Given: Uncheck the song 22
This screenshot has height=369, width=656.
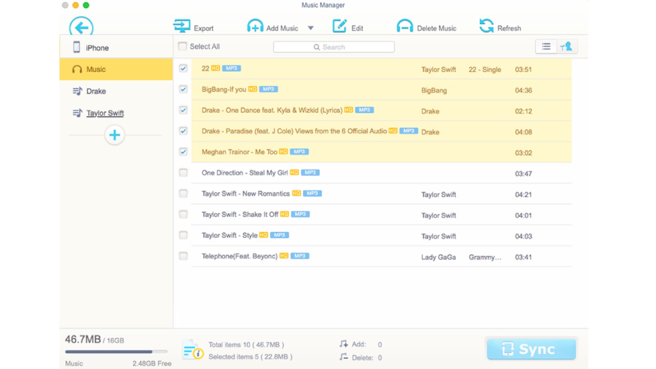Looking at the screenshot, I should click(183, 68).
